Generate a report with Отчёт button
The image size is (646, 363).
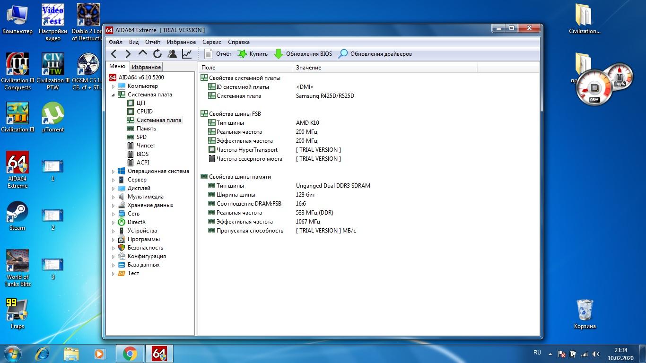point(218,54)
